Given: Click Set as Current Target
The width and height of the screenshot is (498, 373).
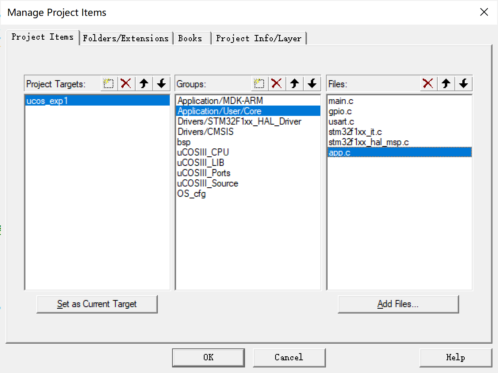Looking at the screenshot, I should (97, 304).
